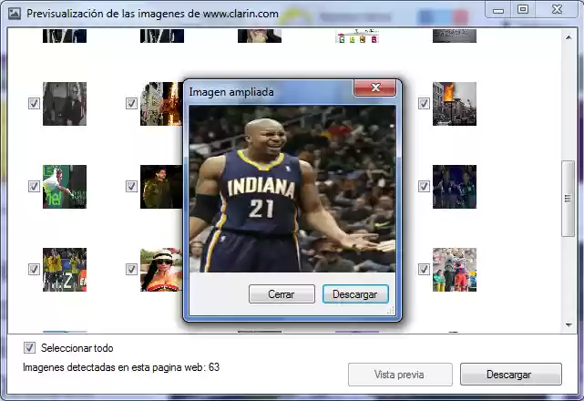Click the main Descargar button at the bottom right

pyautogui.click(x=510, y=375)
